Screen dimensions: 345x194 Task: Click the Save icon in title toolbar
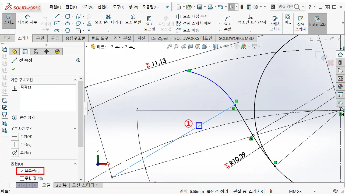tap(200, 7)
